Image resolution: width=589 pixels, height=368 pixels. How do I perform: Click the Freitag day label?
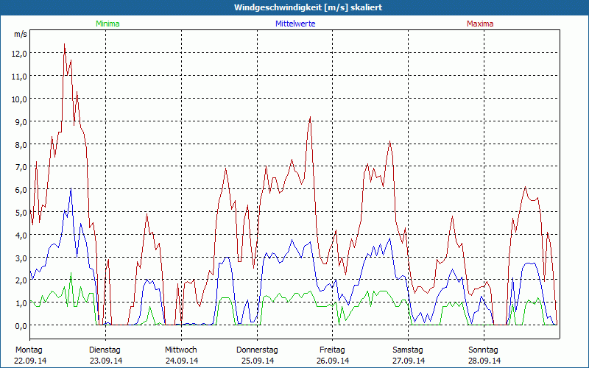pyautogui.click(x=333, y=350)
